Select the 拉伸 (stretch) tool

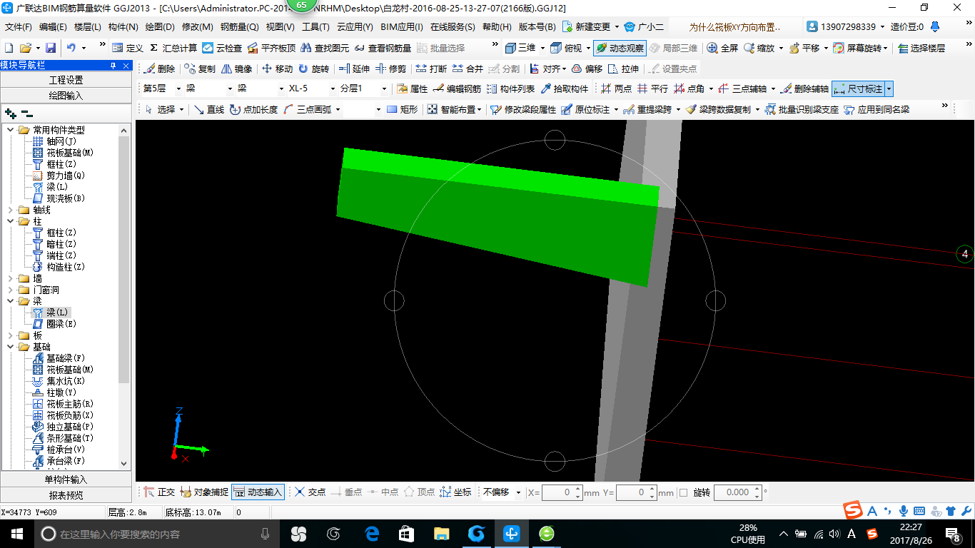pos(623,69)
